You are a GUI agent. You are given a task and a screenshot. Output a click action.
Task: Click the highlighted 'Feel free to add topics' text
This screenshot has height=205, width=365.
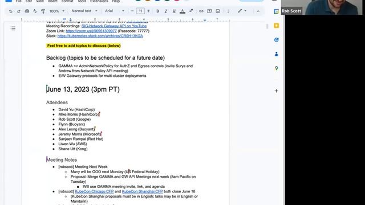[x=84, y=46]
